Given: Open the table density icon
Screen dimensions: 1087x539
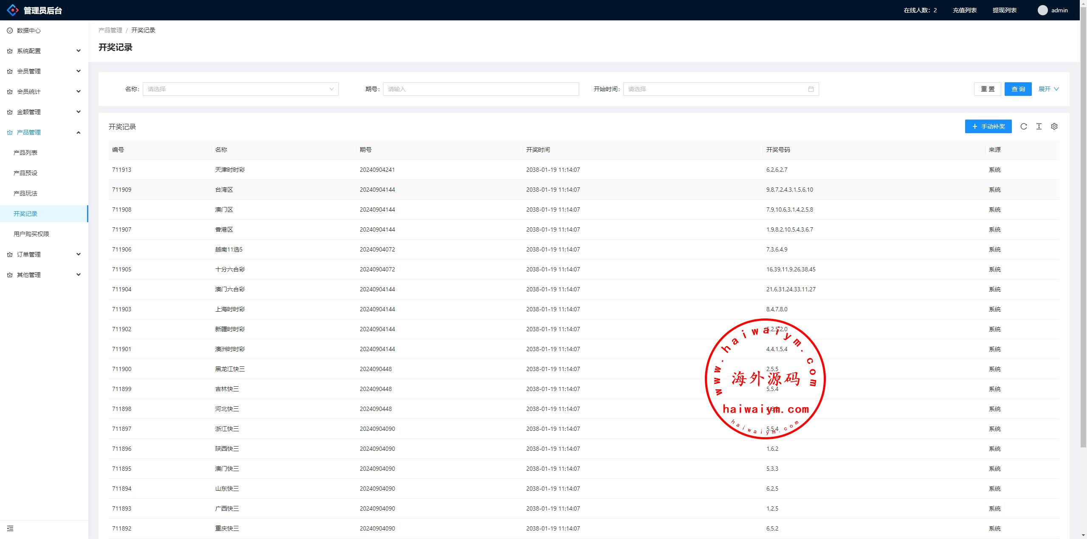Looking at the screenshot, I should coord(1039,126).
